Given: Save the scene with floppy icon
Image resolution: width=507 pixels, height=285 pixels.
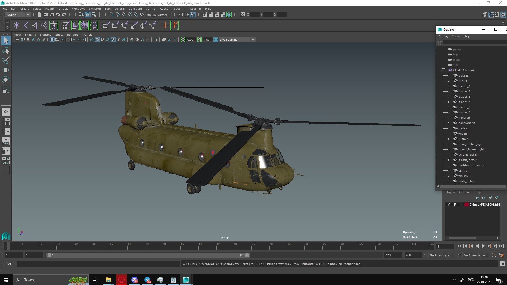Looking at the screenshot, I should (52, 15).
